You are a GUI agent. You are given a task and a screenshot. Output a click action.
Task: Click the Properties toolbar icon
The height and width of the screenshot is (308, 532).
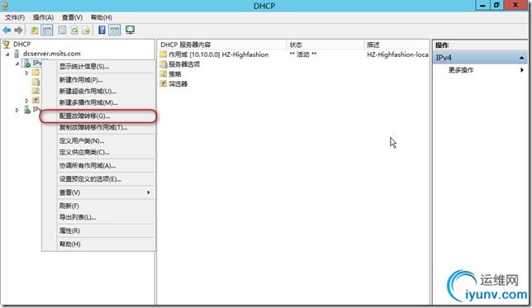(62, 31)
